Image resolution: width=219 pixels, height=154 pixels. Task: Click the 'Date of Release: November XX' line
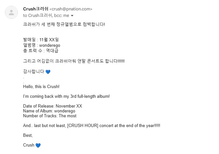tap(53, 106)
